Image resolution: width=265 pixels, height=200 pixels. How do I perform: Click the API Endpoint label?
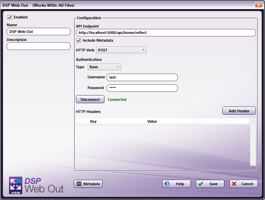click(87, 26)
